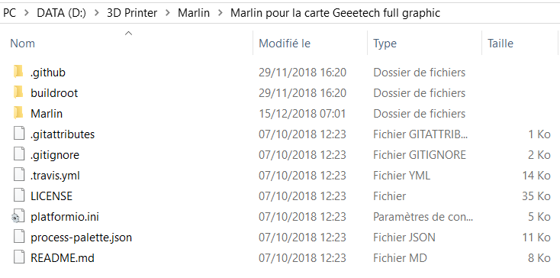Expand the breadcrumb chevron after 3D Printer
The image size is (560, 278).
pyautogui.click(x=168, y=13)
